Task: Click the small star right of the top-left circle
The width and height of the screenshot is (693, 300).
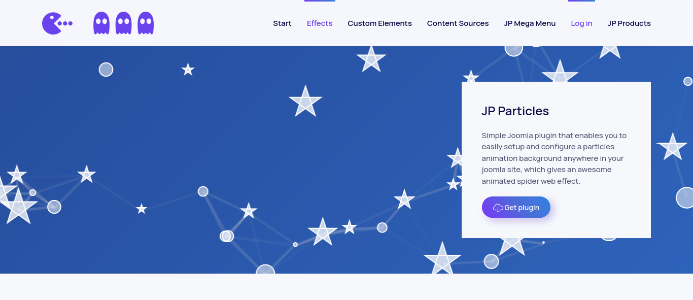Action: [188, 70]
